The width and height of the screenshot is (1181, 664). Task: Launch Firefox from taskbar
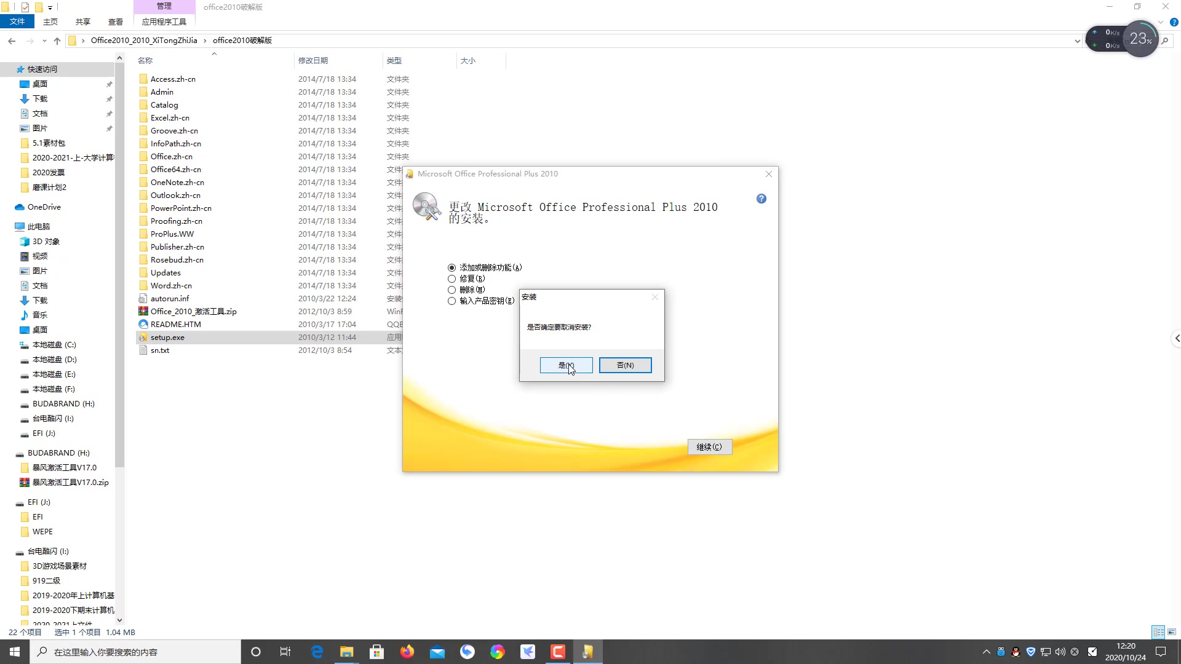point(407,652)
